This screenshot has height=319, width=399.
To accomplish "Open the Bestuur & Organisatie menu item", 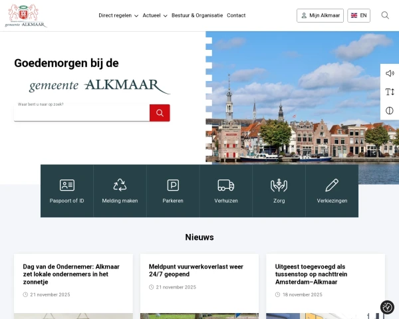I will pos(197,15).
